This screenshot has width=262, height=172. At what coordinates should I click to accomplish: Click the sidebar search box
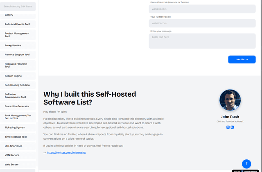pos(18,7)
